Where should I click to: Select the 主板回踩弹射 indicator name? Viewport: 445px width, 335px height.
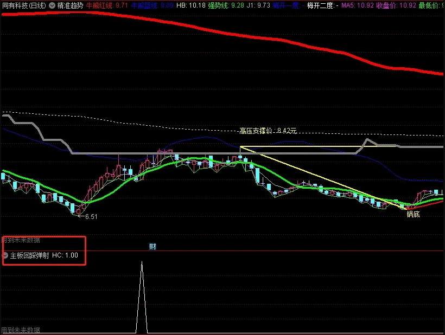click(x=30, y=255)
